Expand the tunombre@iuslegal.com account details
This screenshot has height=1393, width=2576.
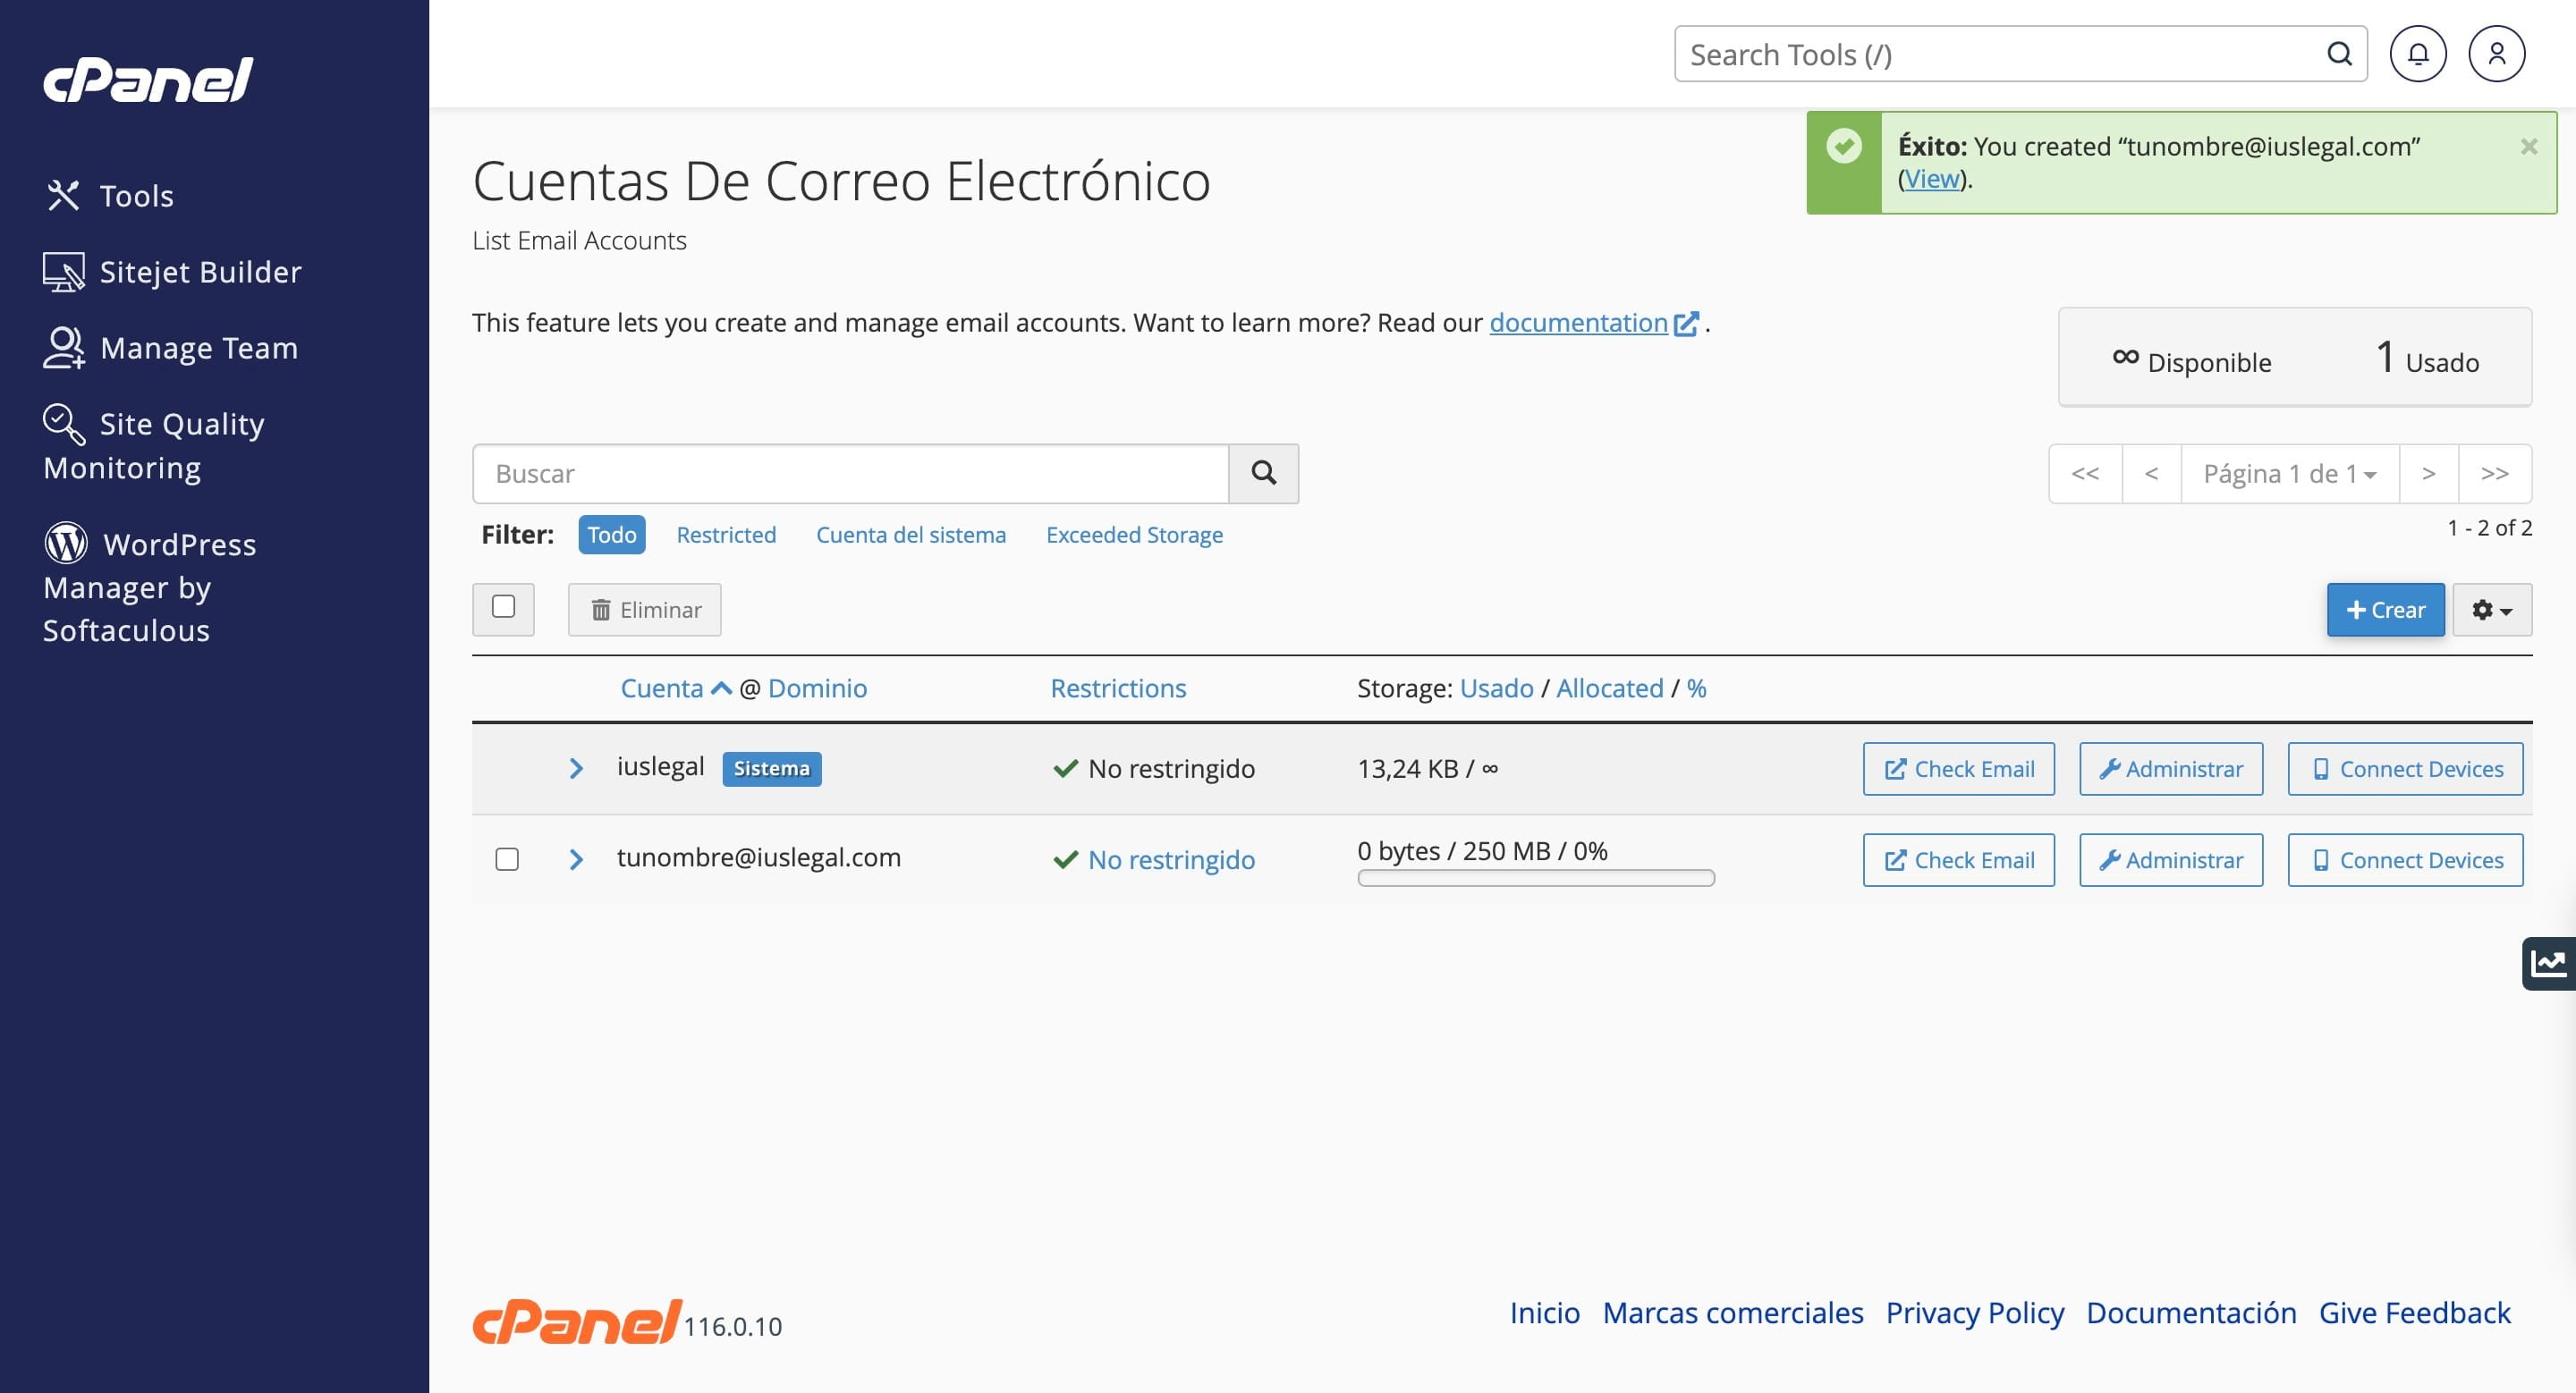[x=576, y=858]
